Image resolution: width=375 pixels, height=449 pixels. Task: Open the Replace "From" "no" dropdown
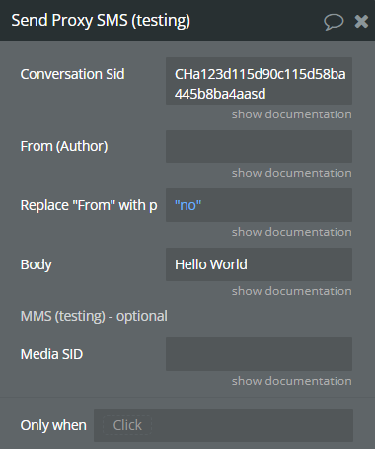click(259, 205)
